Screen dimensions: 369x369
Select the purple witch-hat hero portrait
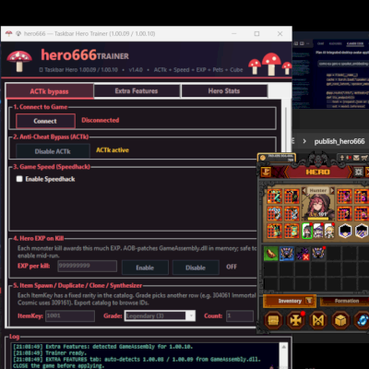click(318, 231)
